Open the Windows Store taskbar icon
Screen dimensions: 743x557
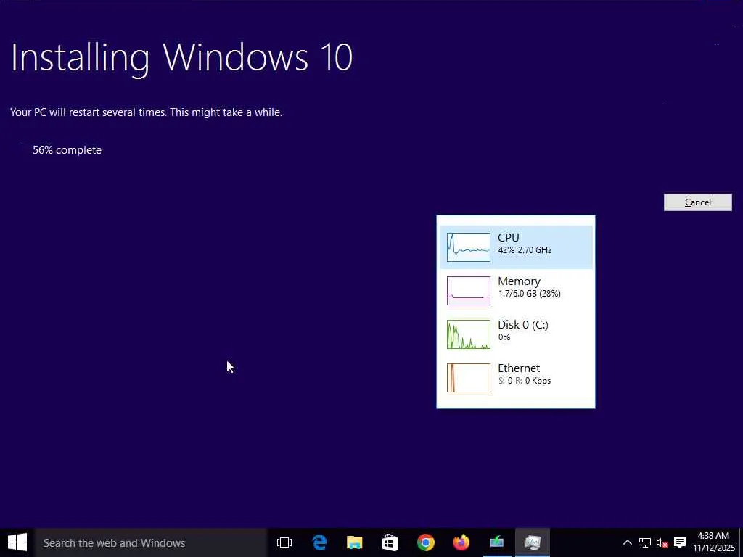pos(390,542)
